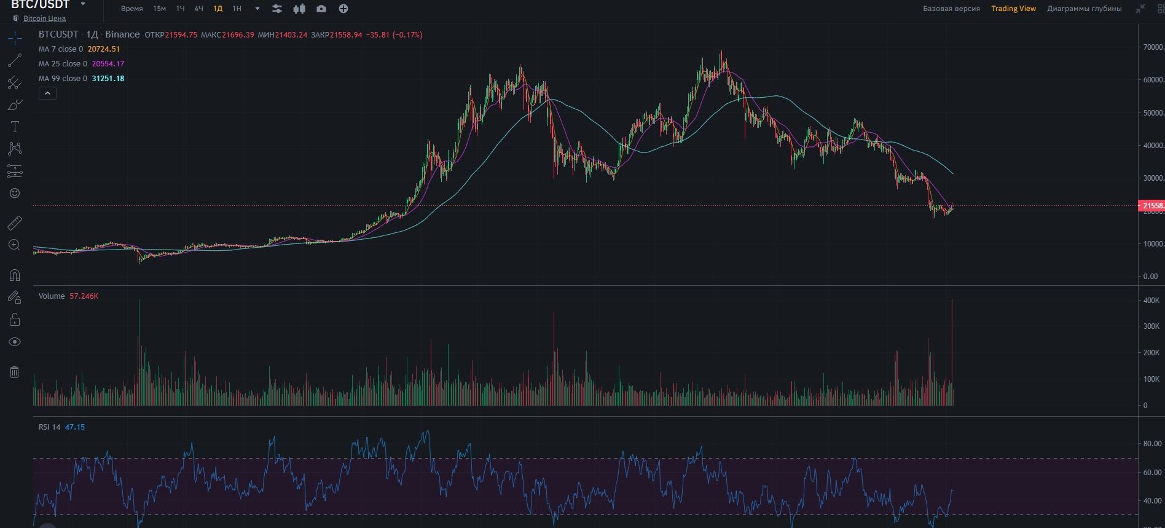Toggle magnet snapping mode
Viewport: 1165px width, 528px height.
click(x=15, y=275)
